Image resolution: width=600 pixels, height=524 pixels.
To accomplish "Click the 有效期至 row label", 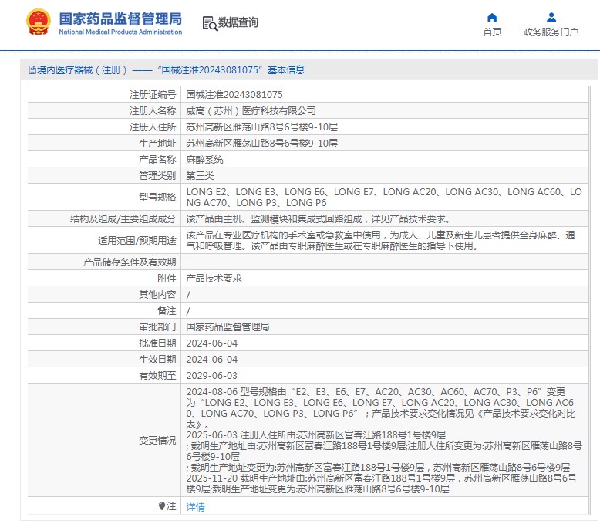I will (x=157, y=375).
